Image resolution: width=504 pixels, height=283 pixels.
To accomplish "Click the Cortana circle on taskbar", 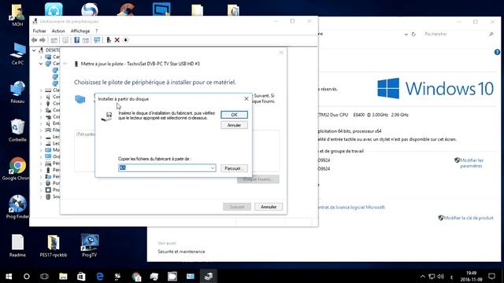I will [x=27, y=276].
